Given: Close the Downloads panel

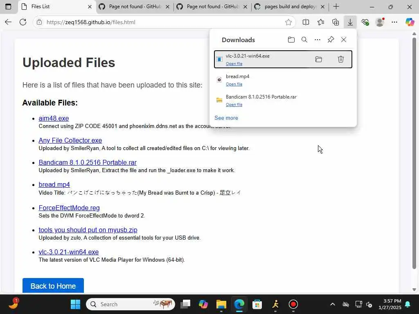Looking at the screenshot, I should pos(344,40).
